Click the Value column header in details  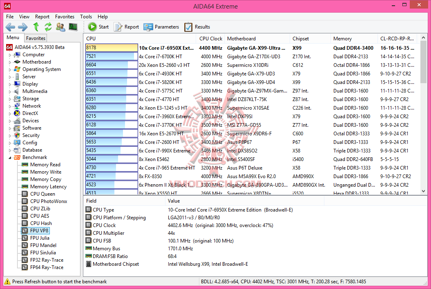245,201
